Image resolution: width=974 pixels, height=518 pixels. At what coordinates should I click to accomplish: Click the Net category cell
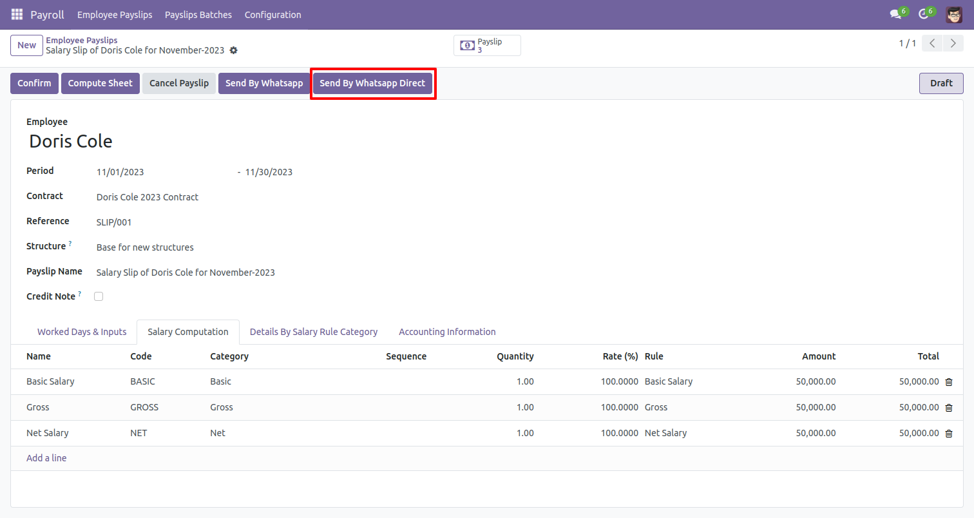point(218,433)
